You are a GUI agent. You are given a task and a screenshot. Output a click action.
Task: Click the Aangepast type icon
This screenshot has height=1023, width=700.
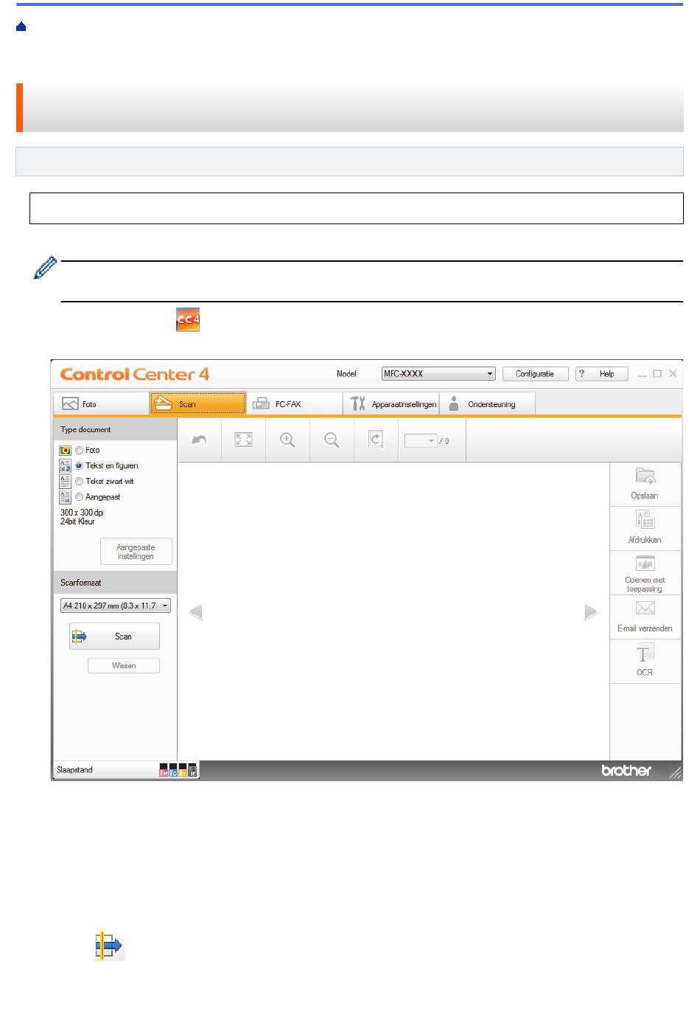click(x=65, y=497)
